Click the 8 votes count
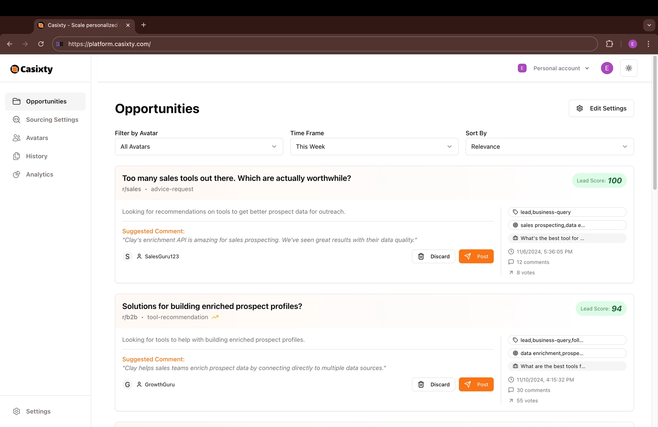The image size is (658, 427). (526, 273)
